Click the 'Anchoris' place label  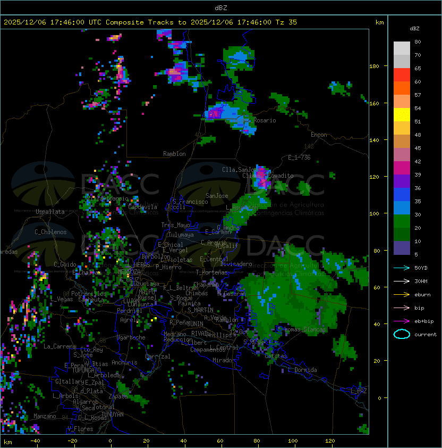(x=124, y=362)
